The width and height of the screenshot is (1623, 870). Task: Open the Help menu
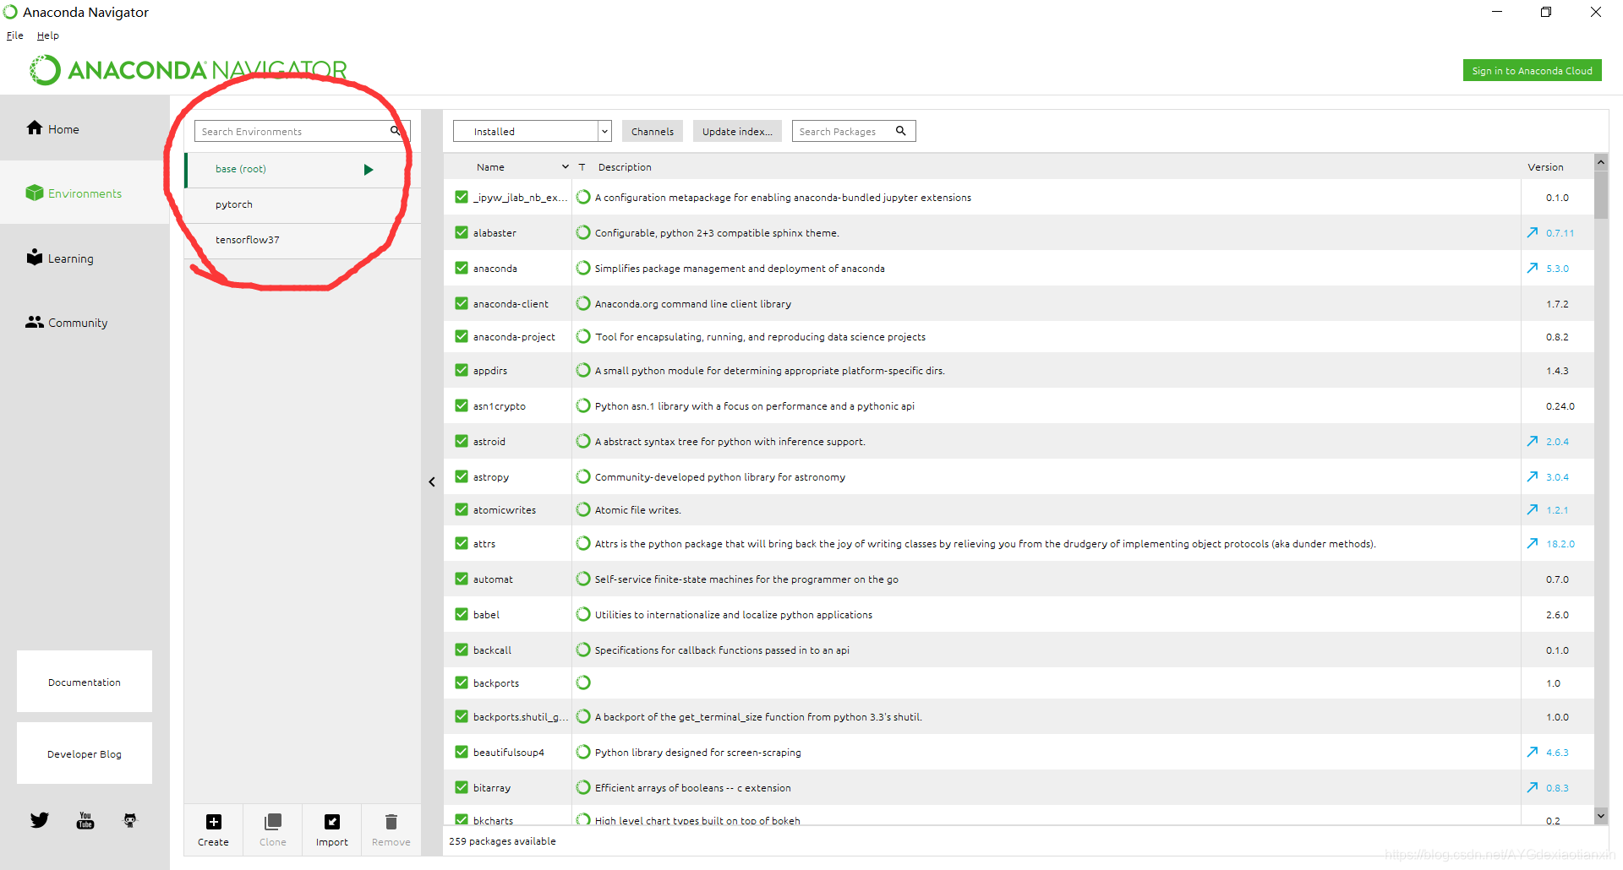(x=48, y=35)
